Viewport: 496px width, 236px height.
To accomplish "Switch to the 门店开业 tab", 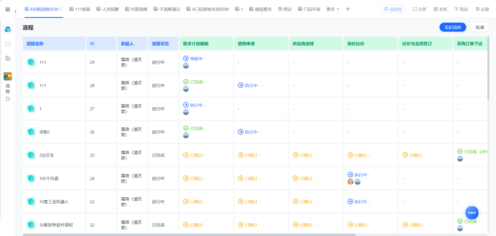I will click(x=309, y=9).
